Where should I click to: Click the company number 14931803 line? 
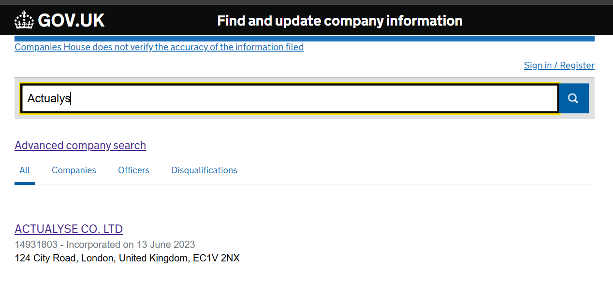(105, 245)
